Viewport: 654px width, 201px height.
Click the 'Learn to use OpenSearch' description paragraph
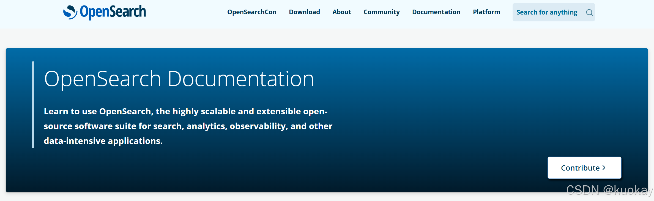(188, 126)
